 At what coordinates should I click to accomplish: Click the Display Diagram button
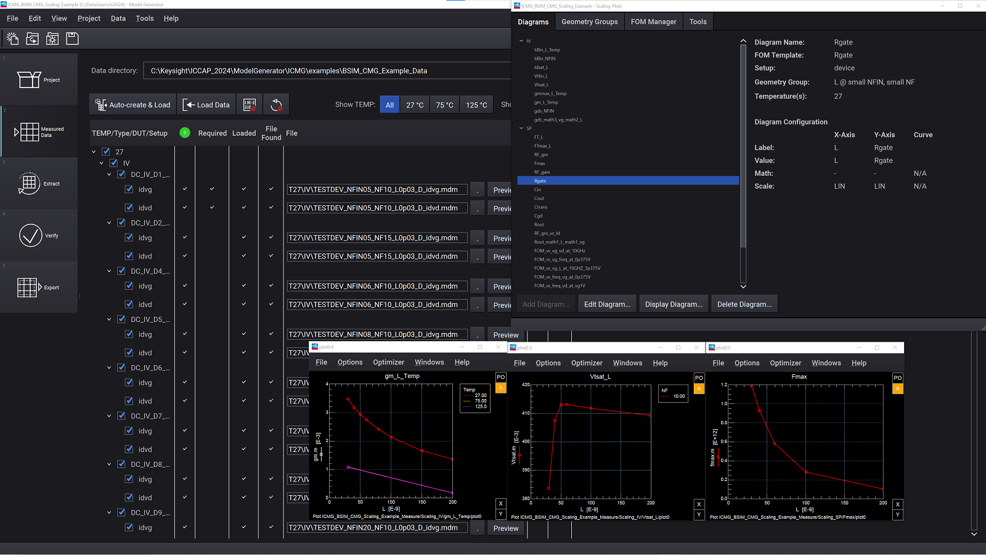pos(673,303)
